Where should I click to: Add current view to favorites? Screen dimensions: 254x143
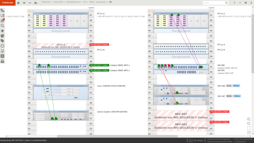point(36,3)
